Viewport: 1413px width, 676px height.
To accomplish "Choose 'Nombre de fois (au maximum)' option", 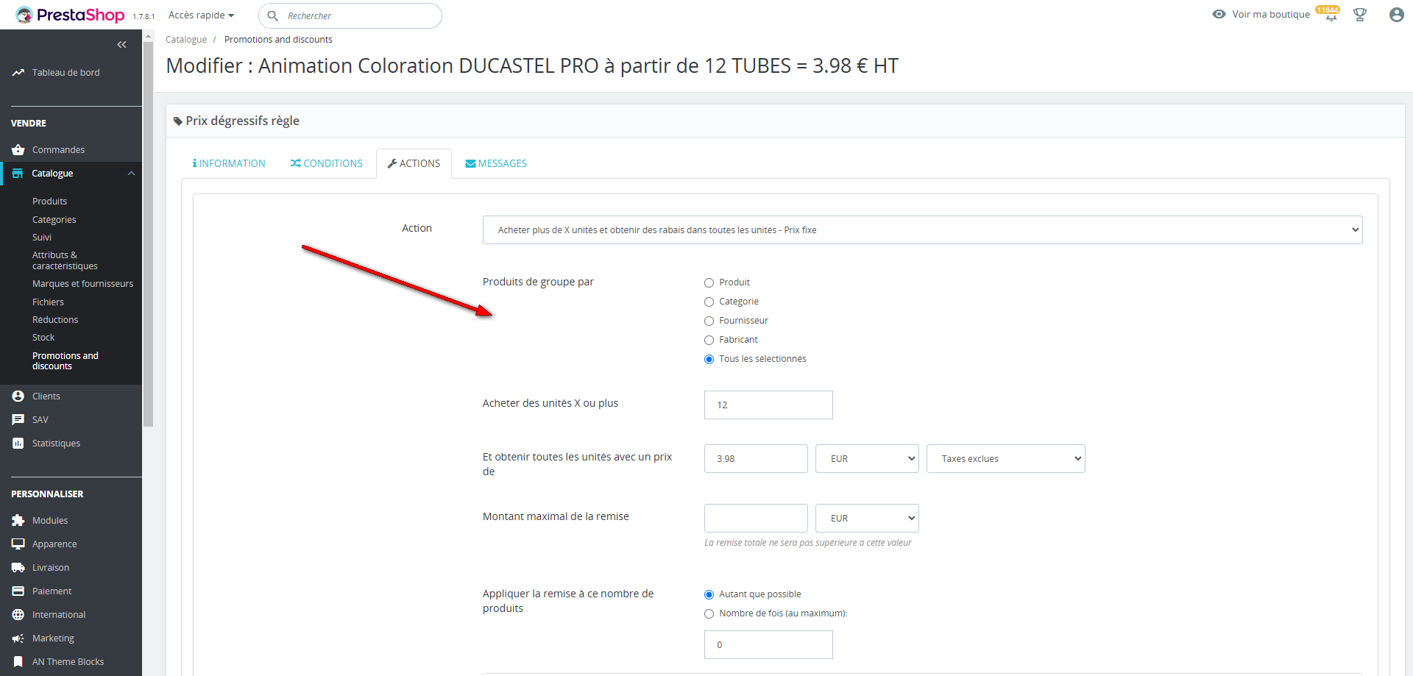I will point(709,614).
